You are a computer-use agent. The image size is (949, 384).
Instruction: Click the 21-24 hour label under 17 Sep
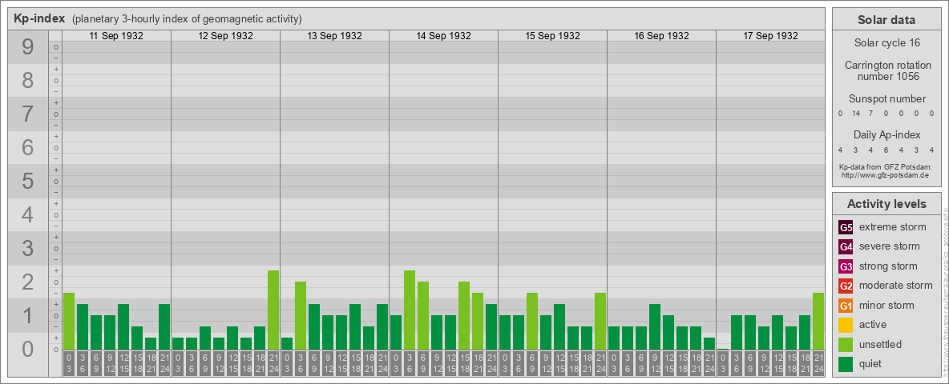click(818, 364)
